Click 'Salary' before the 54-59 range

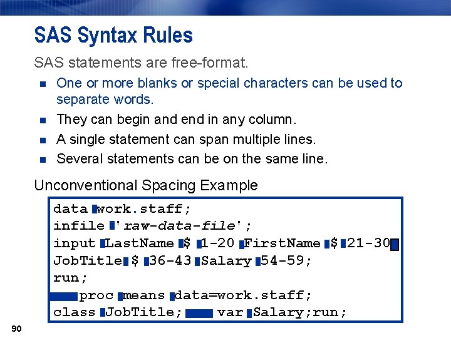click(x=226, y=261)
